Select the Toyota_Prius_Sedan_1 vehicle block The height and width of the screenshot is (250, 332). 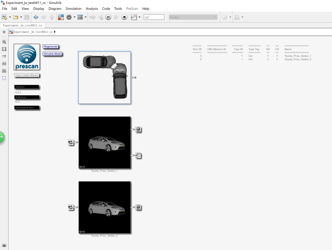tap(105, 143)
